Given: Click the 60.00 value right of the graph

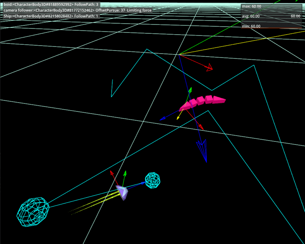Looking at the screenshot, I should click(295, 16).
